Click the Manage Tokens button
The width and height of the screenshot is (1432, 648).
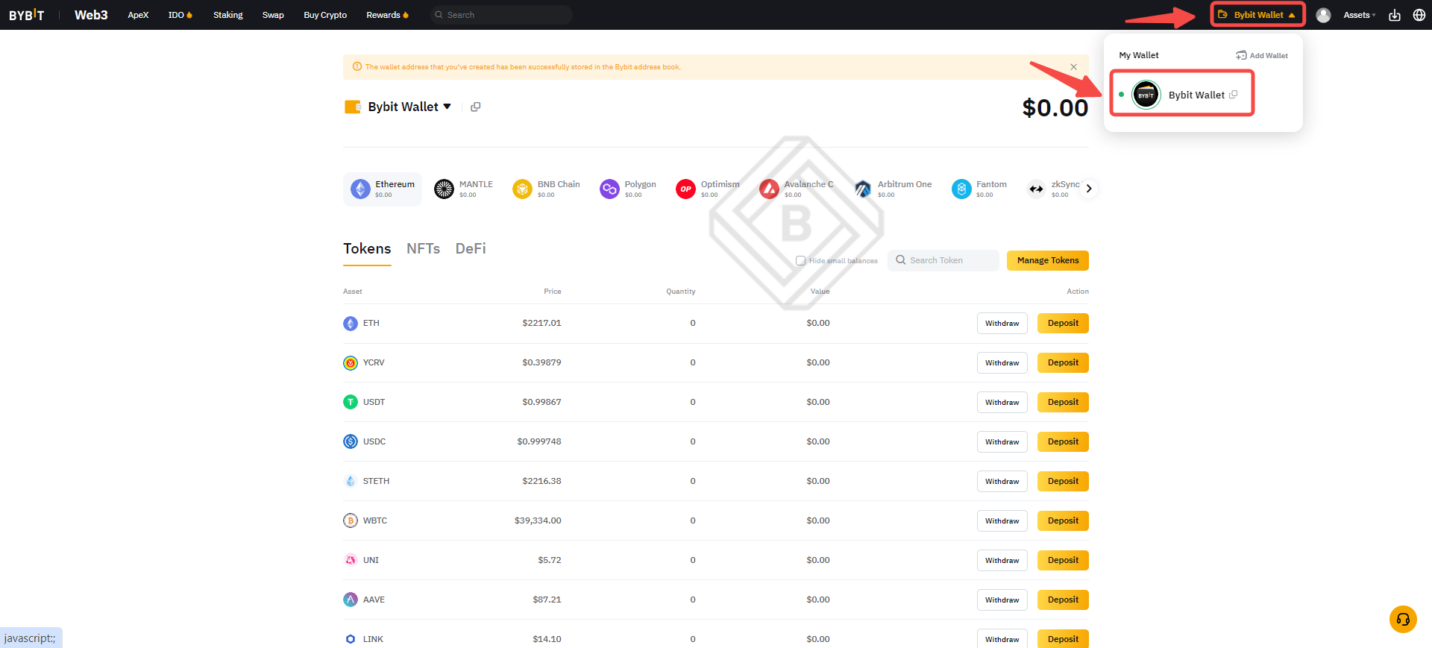tap(1048, 260)
